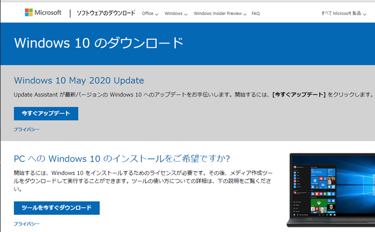Image resolution: width=375 pixels, height=232 pixels.
Task: Click 今すぐアップデート button
Action: pos(46,113)
